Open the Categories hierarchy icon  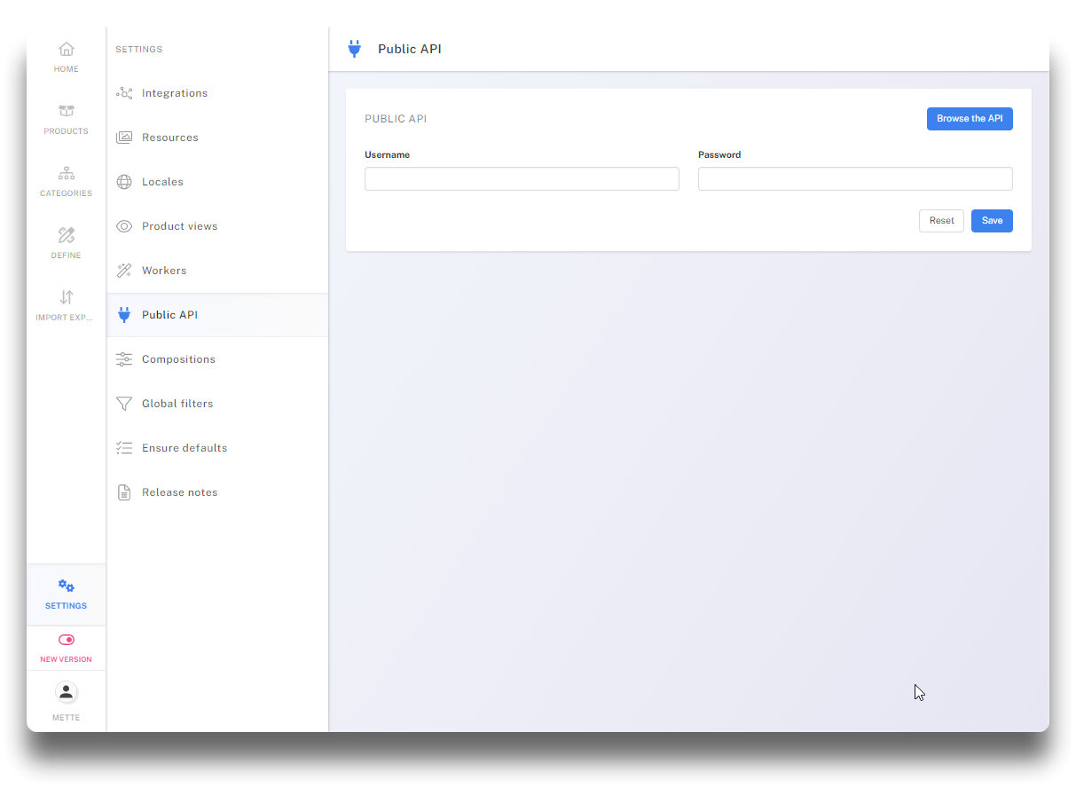coord(67,174)
